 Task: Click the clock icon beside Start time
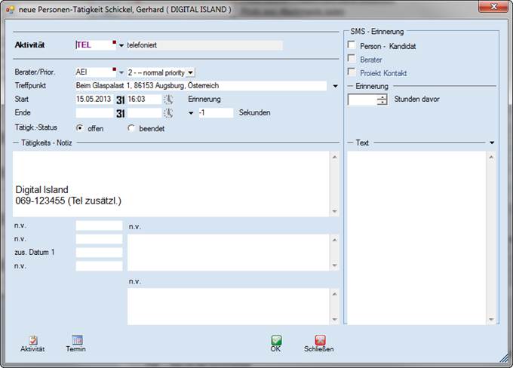pos(168,99)
